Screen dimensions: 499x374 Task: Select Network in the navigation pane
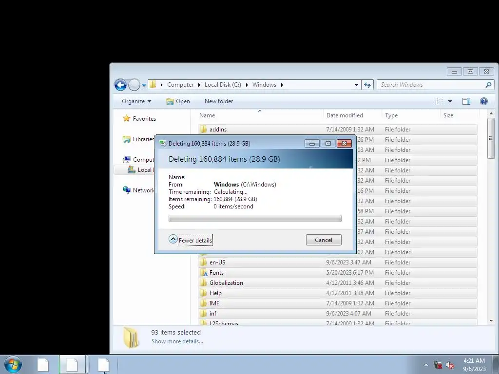138,190
